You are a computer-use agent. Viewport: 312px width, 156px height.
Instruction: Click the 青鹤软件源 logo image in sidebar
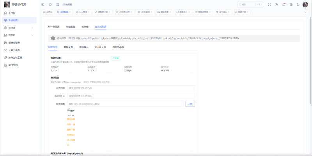pos(7,4)
